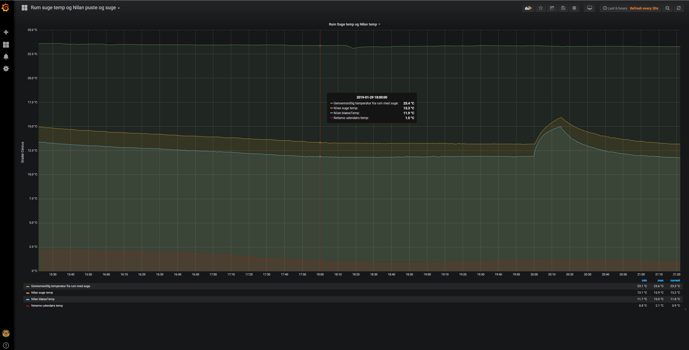Open dashboard settings gear in top bar
This screenshot has width=689, height=350.
pos(574,8)
